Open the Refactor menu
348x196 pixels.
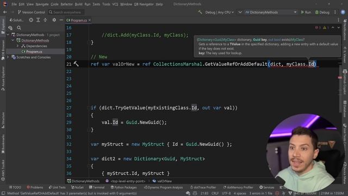pos(66,4)
